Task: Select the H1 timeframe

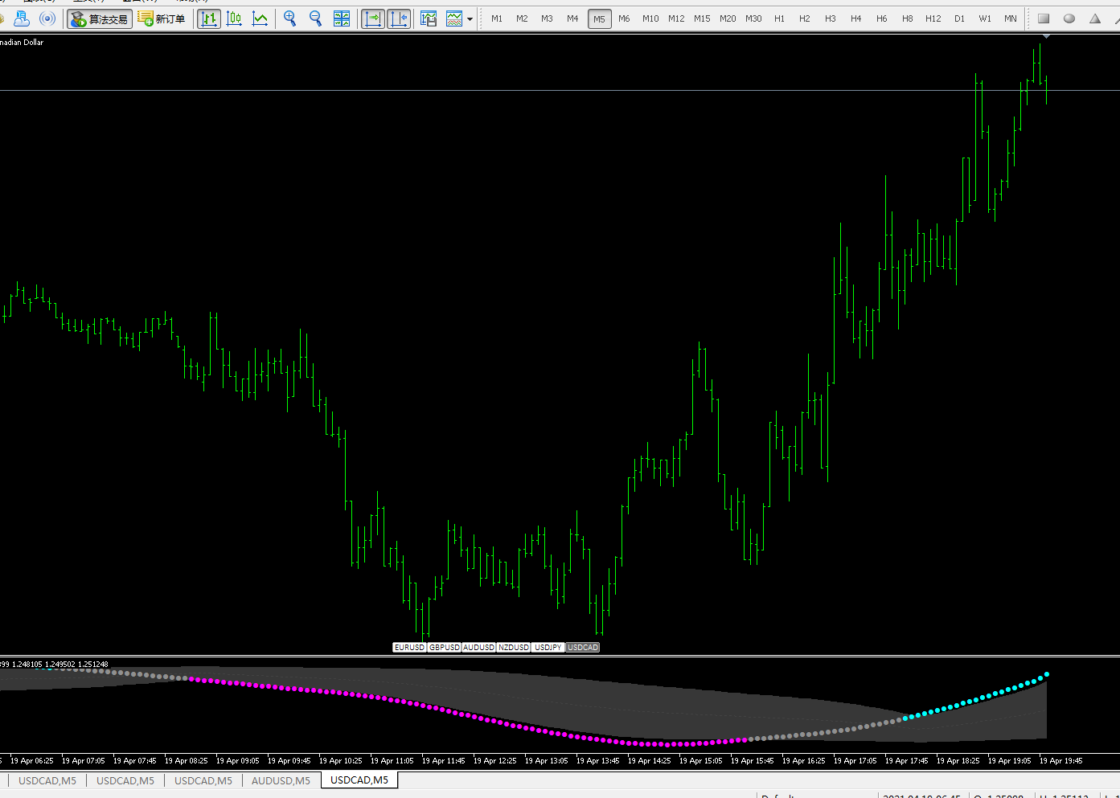Action: [779, 18]
